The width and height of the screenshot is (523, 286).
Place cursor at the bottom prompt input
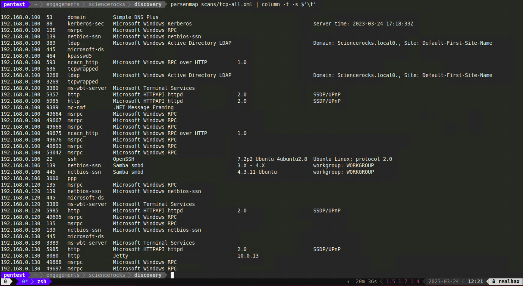point(172,275)
